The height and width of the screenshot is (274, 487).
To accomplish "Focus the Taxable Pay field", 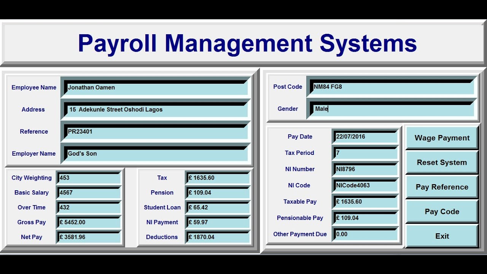I will click(x=365, y=202).
